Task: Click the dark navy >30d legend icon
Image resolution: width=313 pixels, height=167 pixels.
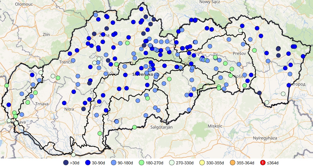Action: tap(65, 163)
